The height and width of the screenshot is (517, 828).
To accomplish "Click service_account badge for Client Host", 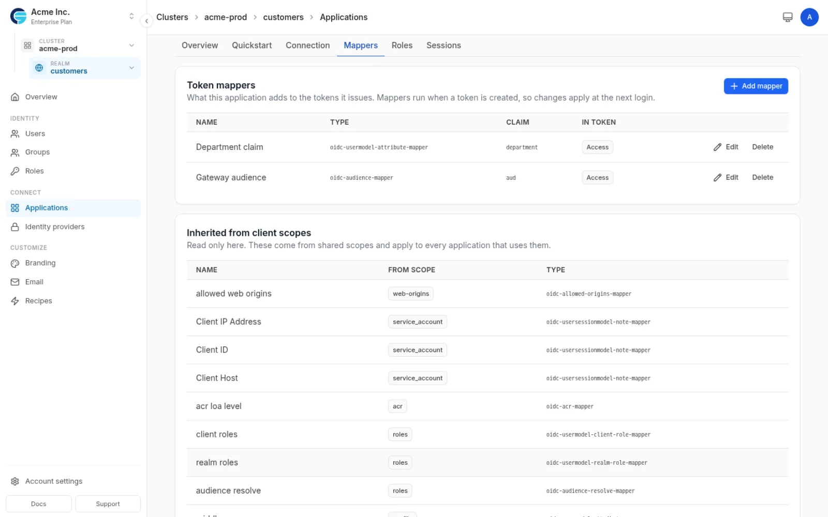I will [418, 378].
